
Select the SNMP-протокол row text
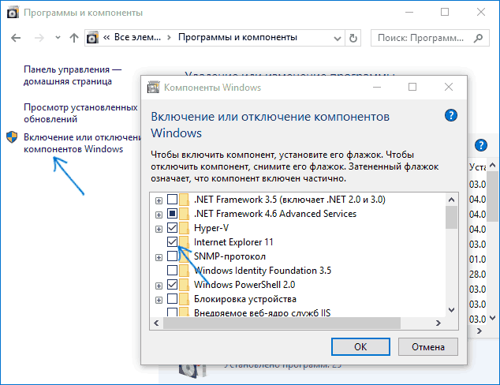click(229, 256)
